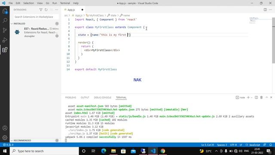Change language mode via JavaScript
The image size is (275, 155).
coord(255,145)
